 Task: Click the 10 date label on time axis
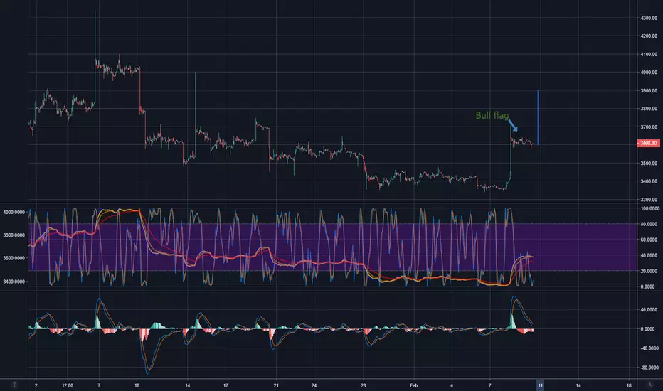coord(137,385)
